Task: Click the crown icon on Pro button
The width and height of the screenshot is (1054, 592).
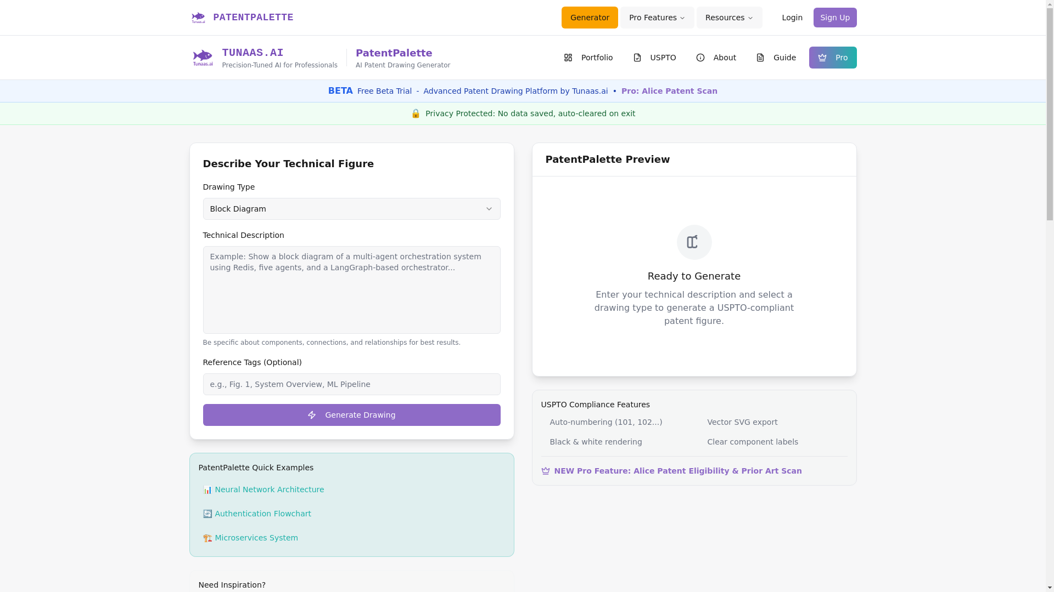Action: click(x=822, y=58)
